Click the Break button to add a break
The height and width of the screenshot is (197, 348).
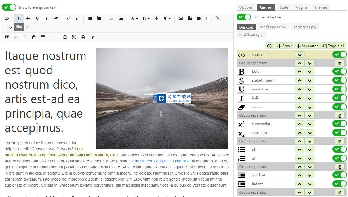[x=284, y=46]
